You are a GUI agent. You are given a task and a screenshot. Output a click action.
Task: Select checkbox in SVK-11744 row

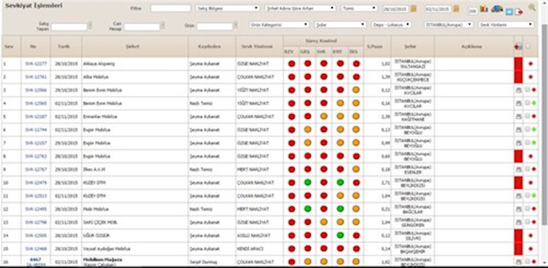(x=527, y=129)
